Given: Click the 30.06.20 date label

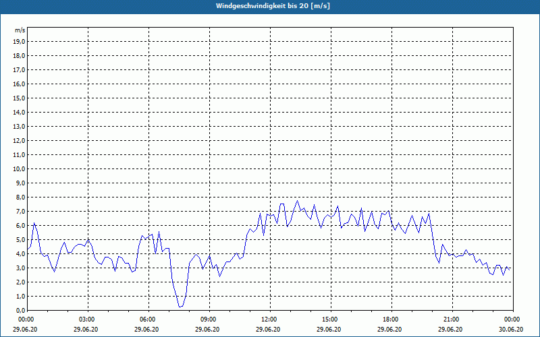Looking at the screenshot, I should click(x=511, y=329).
